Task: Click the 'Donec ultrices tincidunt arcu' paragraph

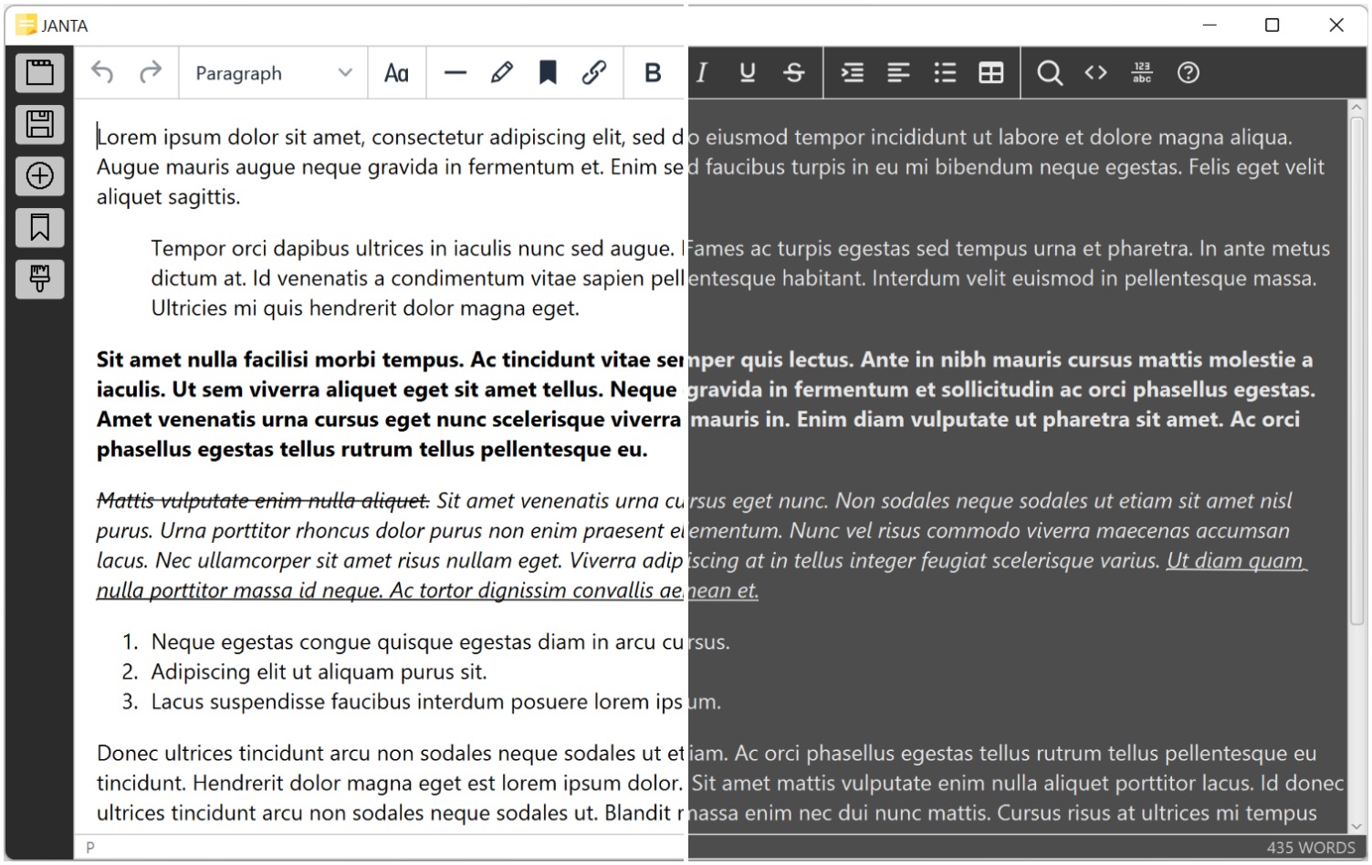Action: [720, 783]
